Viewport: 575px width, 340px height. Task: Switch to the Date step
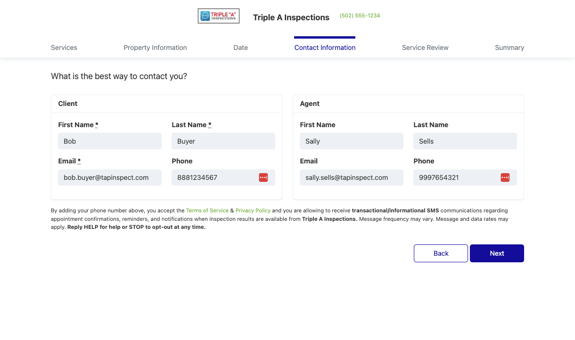tap(240, 48)
